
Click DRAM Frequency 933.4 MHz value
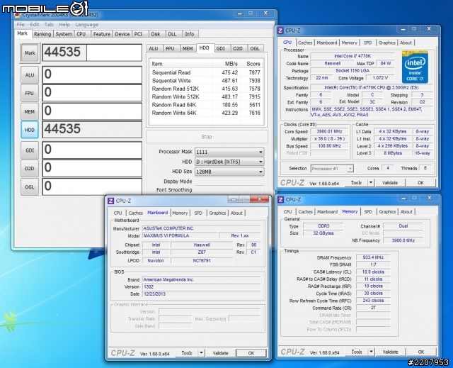[373, 257]
